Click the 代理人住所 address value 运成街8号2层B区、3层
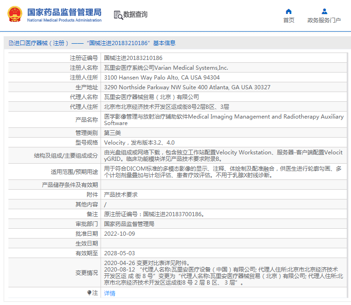Image resolution: width=351 pixels, height=305 pixels. coord(167,106)
